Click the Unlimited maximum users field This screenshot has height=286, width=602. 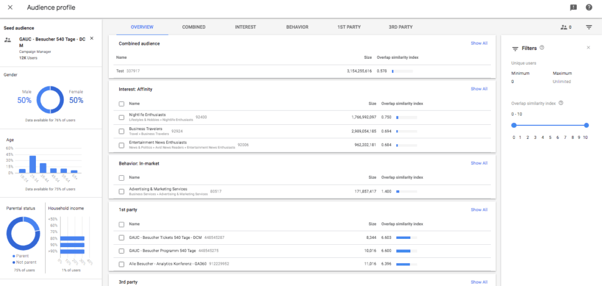562,82
